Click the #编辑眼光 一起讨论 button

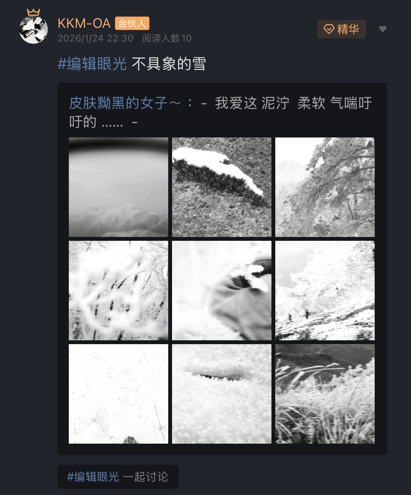pos(118,477)
